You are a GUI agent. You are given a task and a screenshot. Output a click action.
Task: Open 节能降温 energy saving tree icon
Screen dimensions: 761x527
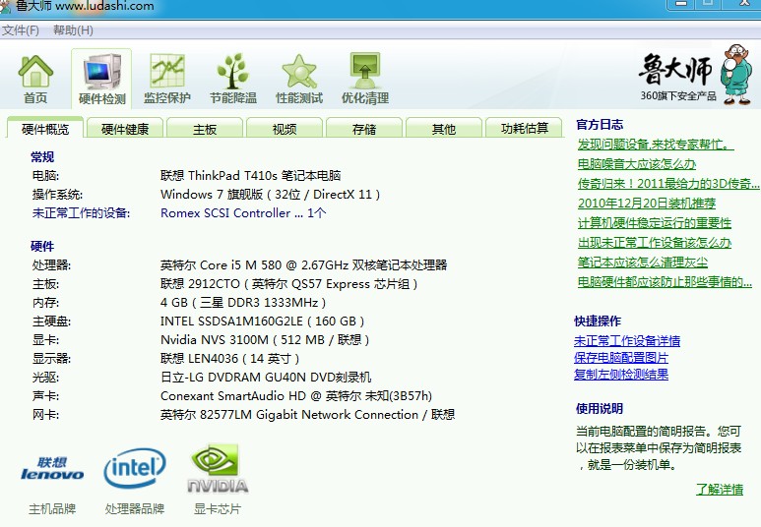click(233, 80)
